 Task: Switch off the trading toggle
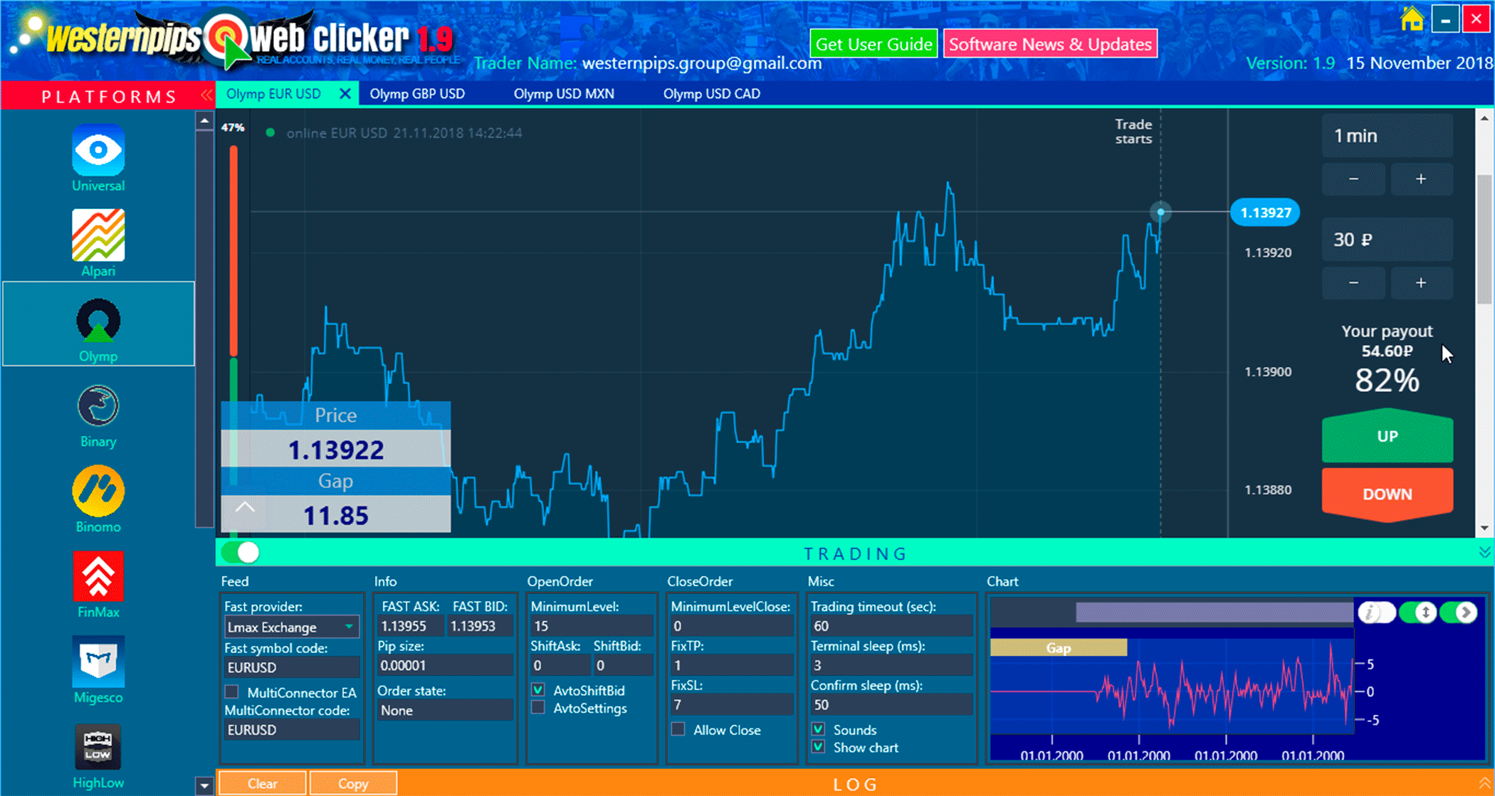click(x=239, y=553)
